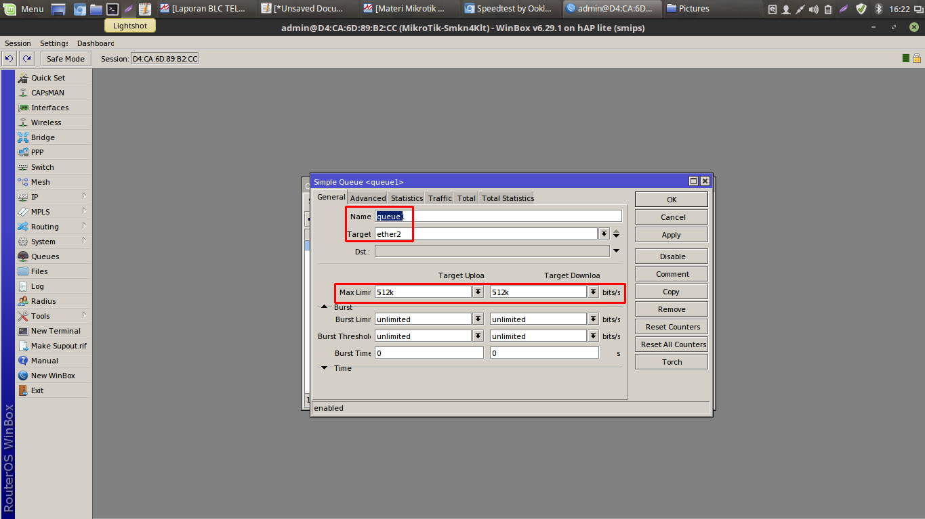Click the redo arrow in WinBox toolbar
This screenshot has height=519, width=925.
pos(26,59)
